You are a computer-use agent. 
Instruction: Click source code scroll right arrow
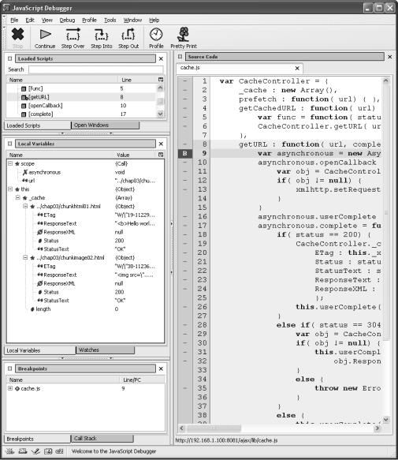pyautogui.click(x=378, y=428)
